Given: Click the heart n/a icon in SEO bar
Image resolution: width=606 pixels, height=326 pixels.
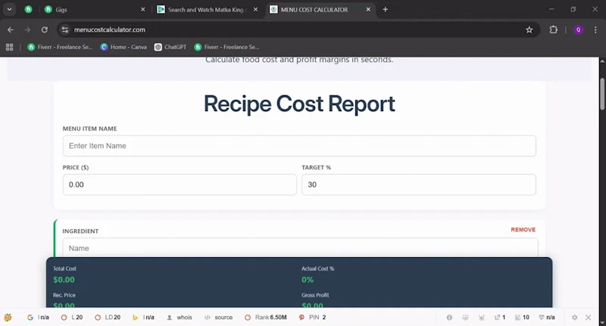Looking at the screenshot, I should 546,317.
